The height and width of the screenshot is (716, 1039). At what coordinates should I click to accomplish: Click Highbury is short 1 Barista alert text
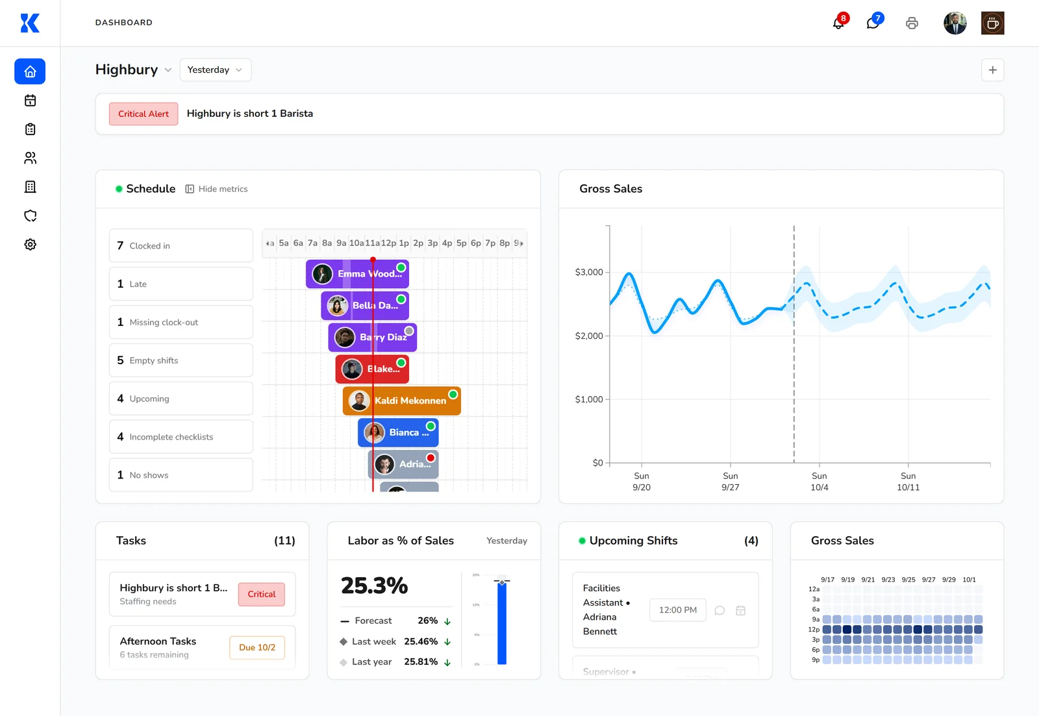click(x=250, y=114)
